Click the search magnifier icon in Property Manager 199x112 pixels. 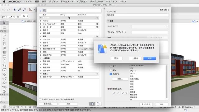pos(44,11)
